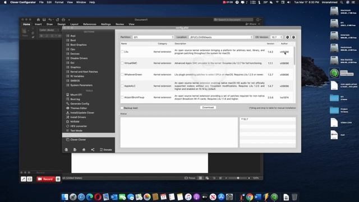Screen dimensions: 359x202
Task: Click the Name column header
Action: [x=124, y=44]
